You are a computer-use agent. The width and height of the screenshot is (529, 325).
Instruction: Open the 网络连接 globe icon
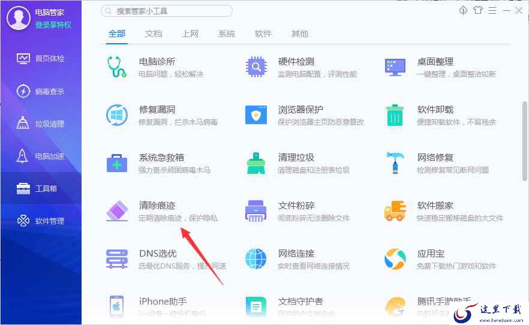pyautogui.click(x=256, y=259)
